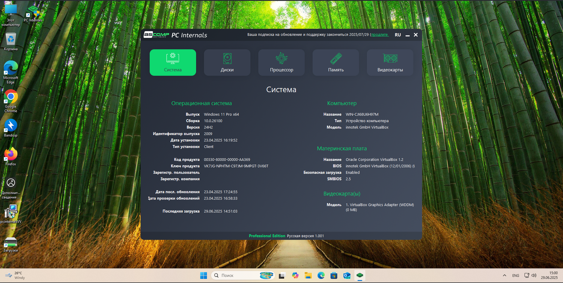Viewport: 563px width, 283px height.
Task: Select the Дополнит. сведения desktop icon
Action: [x=11, y=188]
